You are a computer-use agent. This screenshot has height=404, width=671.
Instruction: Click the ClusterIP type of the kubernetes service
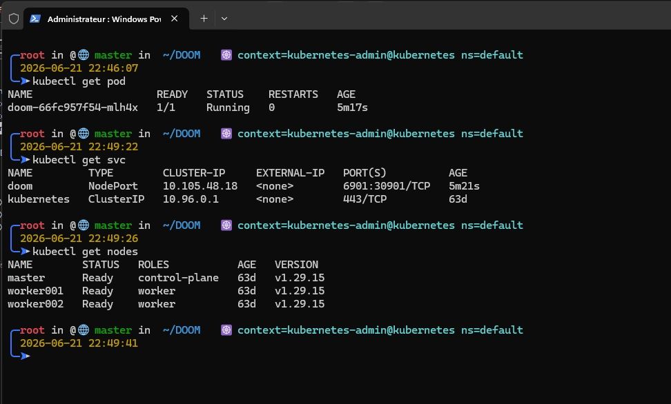click(117, 199)
